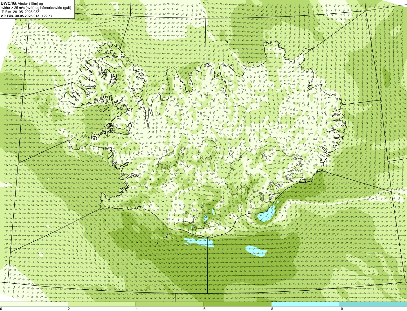
Task: Pick the 2–4 m/s light green legend swatch
Action: point(102,304)
